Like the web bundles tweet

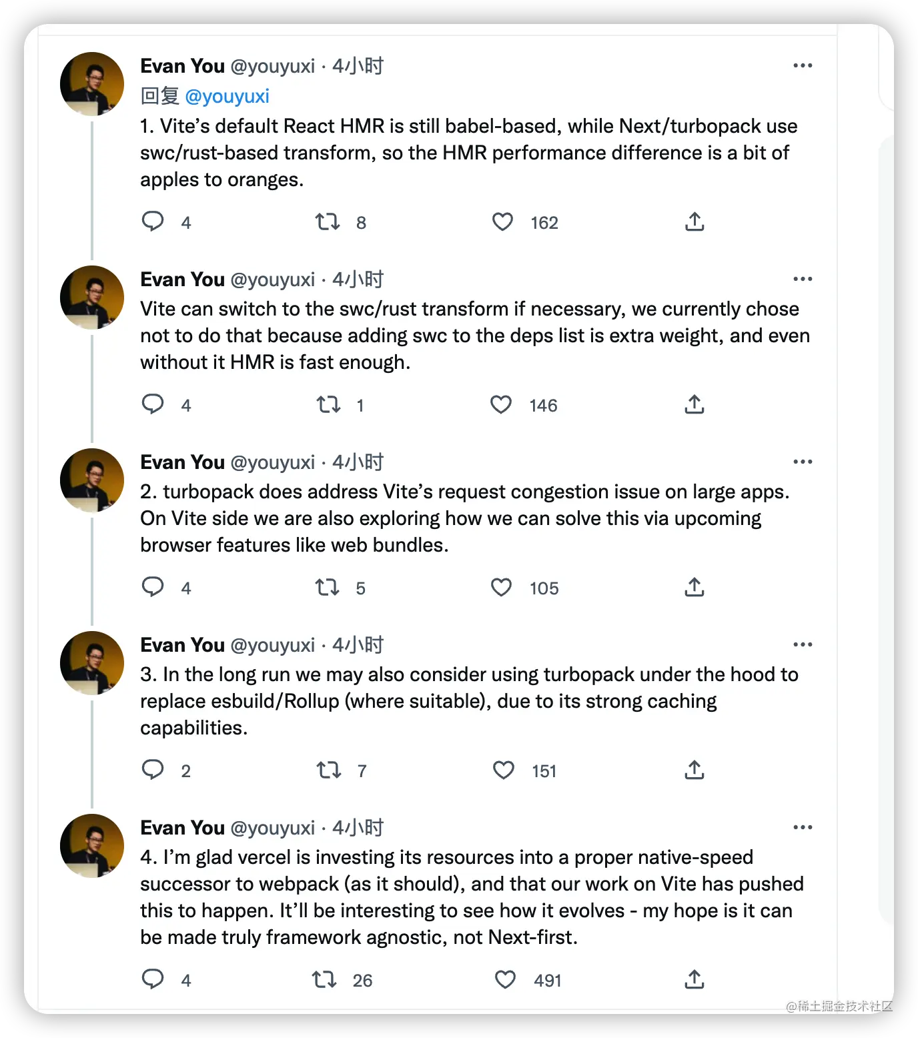pyautogui.click(x=501, y=587)
